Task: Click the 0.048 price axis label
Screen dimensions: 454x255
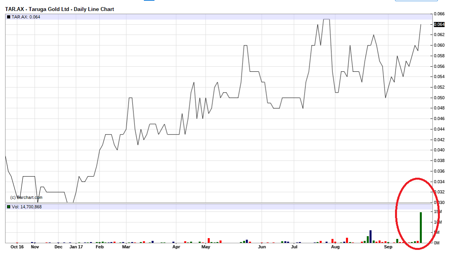Action: point(439,108)
